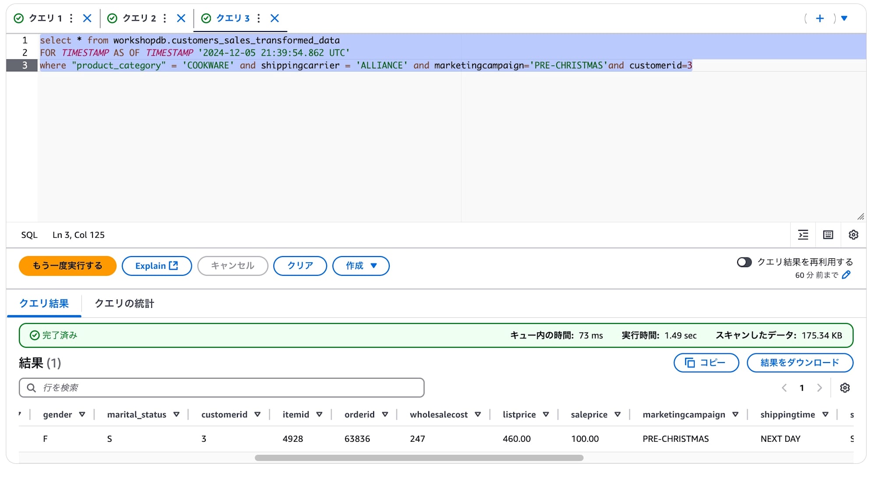Close the クエリ 1 tab
876x479 pixels.
[87, 18]
